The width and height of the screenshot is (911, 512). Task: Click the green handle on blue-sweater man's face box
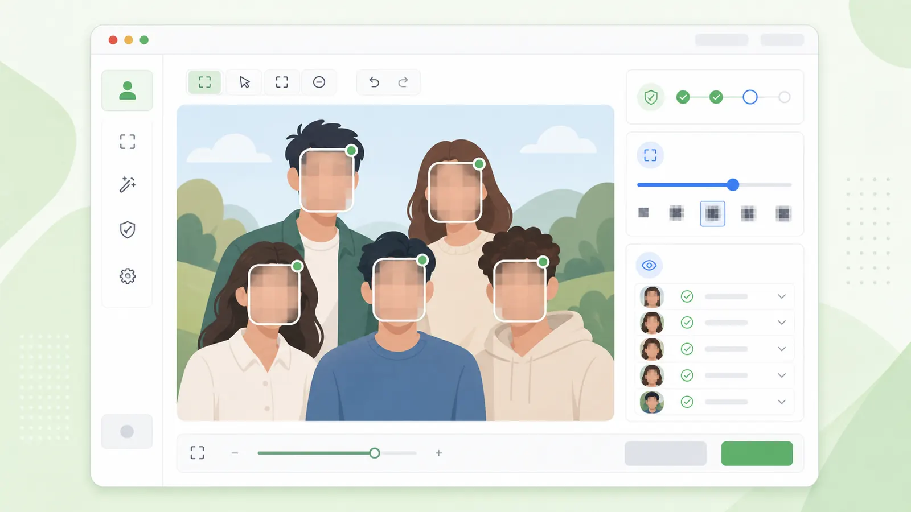tap(422, 260)
